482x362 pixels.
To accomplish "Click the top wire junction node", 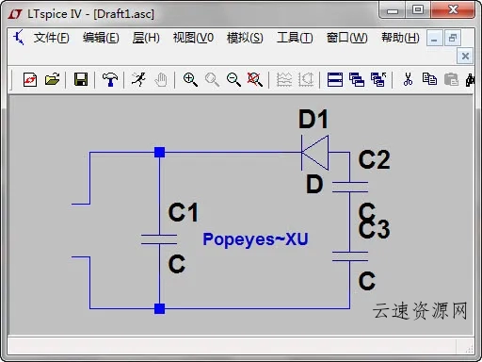I will click(159, 152).
